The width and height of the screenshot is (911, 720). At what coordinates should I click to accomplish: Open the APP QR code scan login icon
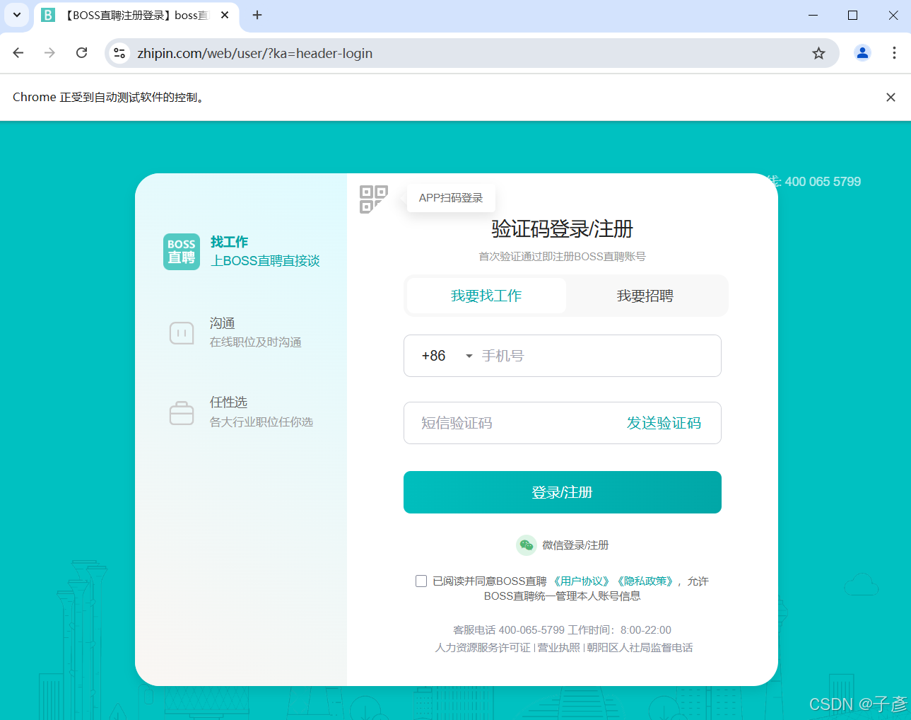pyautogui.click(x=373, y=199)
